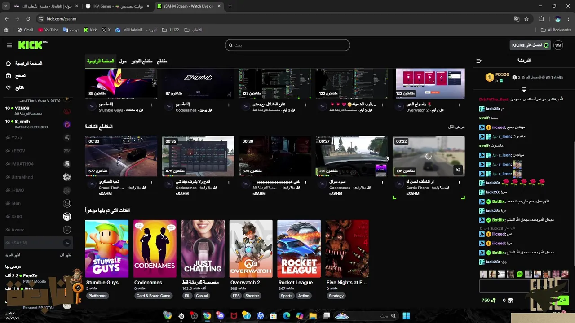Screen dimensions: 575x323
Task: Click the Platformer tag under Stumble Guys
Action: tap(97, 296)
